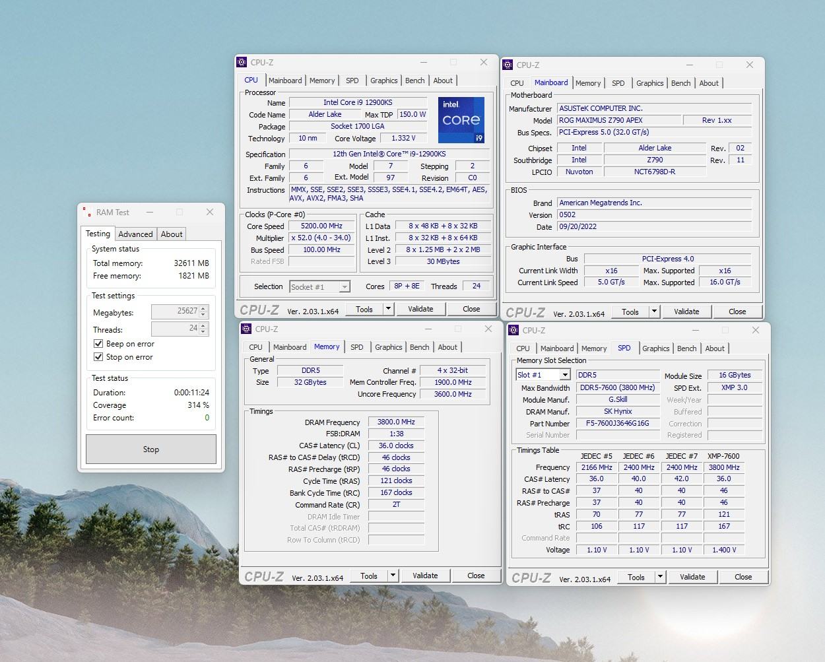Screen dimensions: 825x662
Task: Switch to Advanced tab in RAM Test
Action: pyautogui.click(x=135, y=234)
